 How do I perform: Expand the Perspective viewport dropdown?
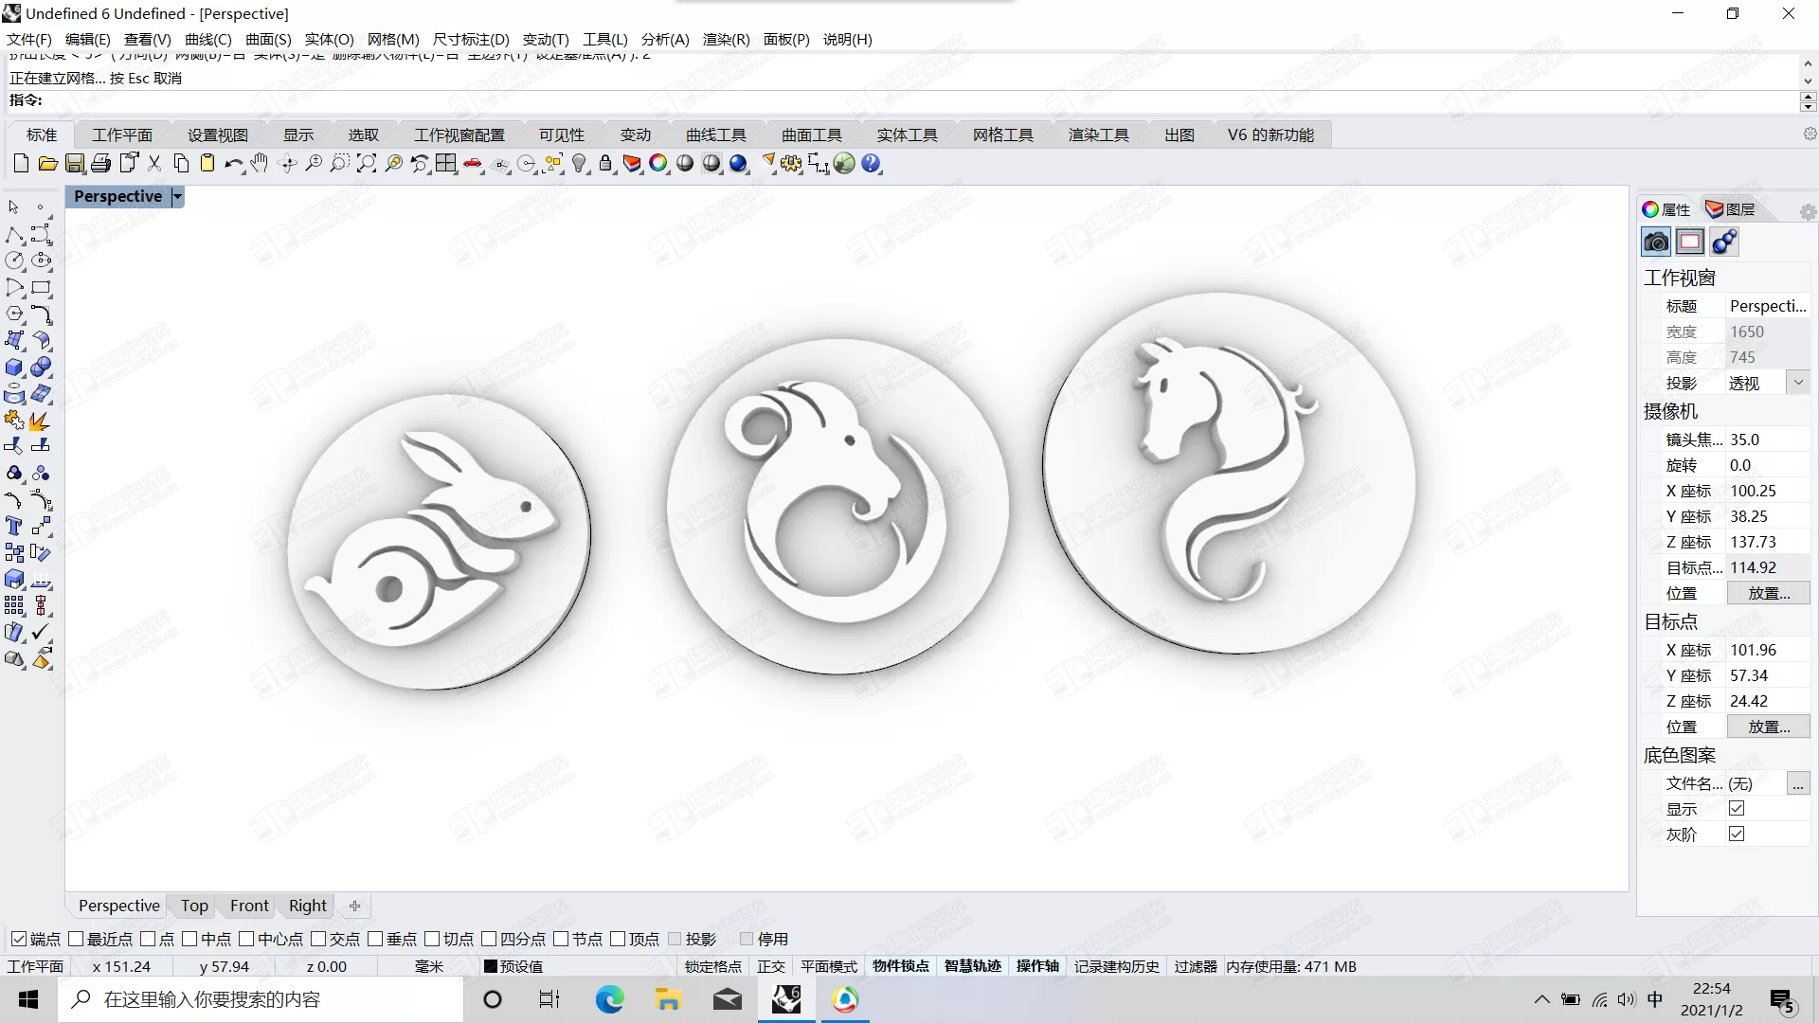[177, 195]
